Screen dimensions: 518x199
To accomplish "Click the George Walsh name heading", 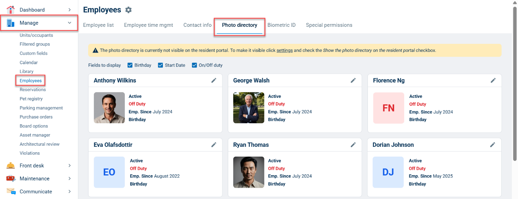I will 251,80.
